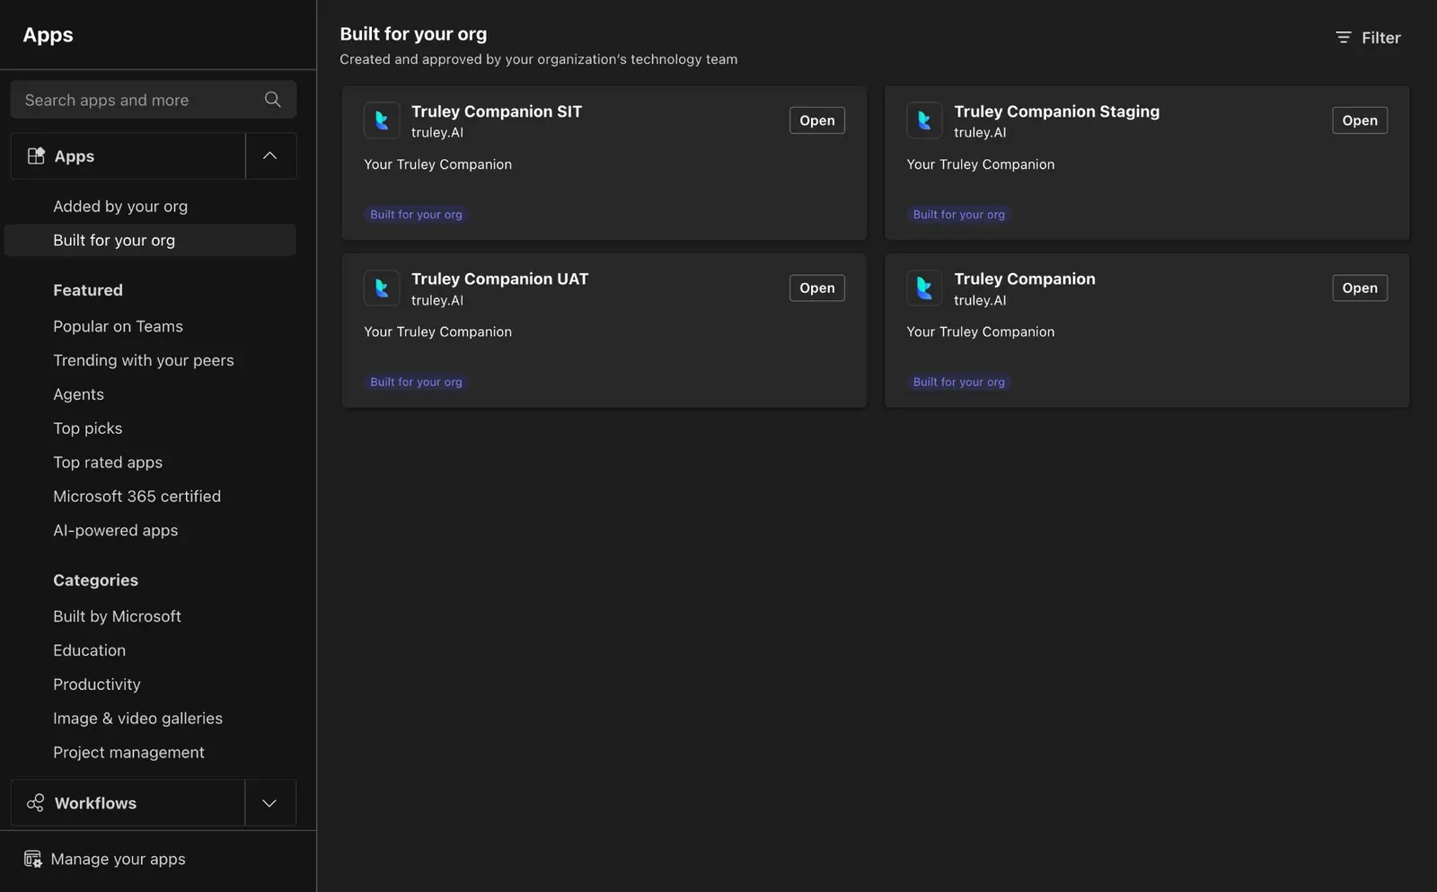Select Added by your org
1437x892 pixels.
pos(120,206)
